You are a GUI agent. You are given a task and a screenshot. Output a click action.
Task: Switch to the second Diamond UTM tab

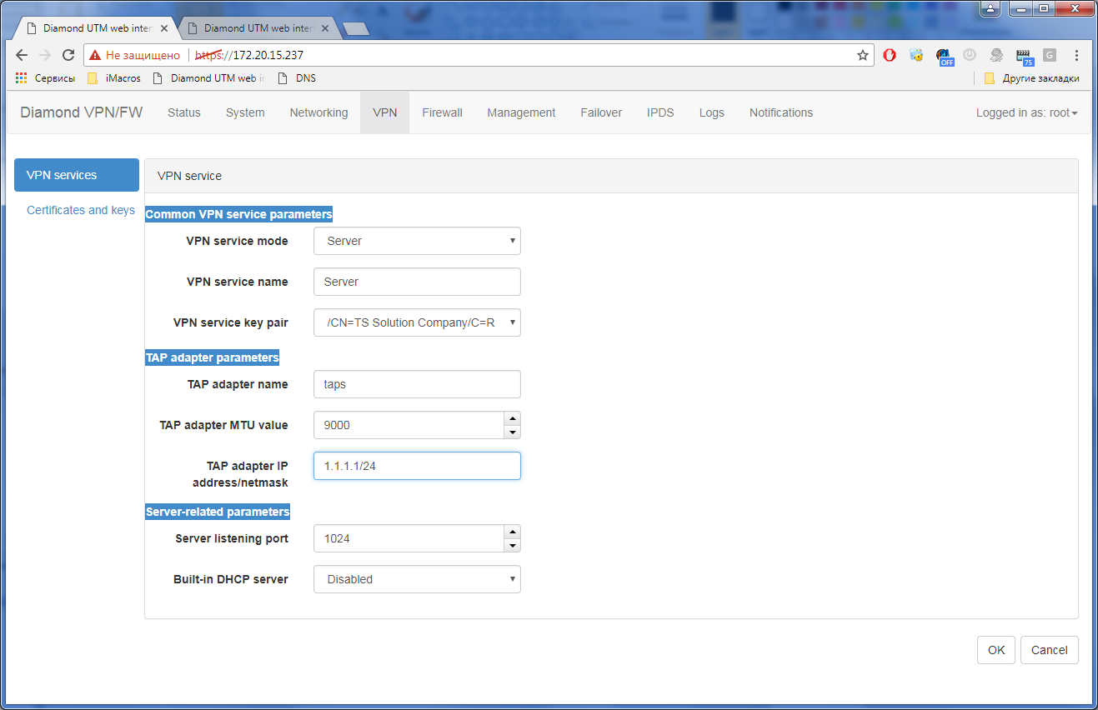(258, 27)
